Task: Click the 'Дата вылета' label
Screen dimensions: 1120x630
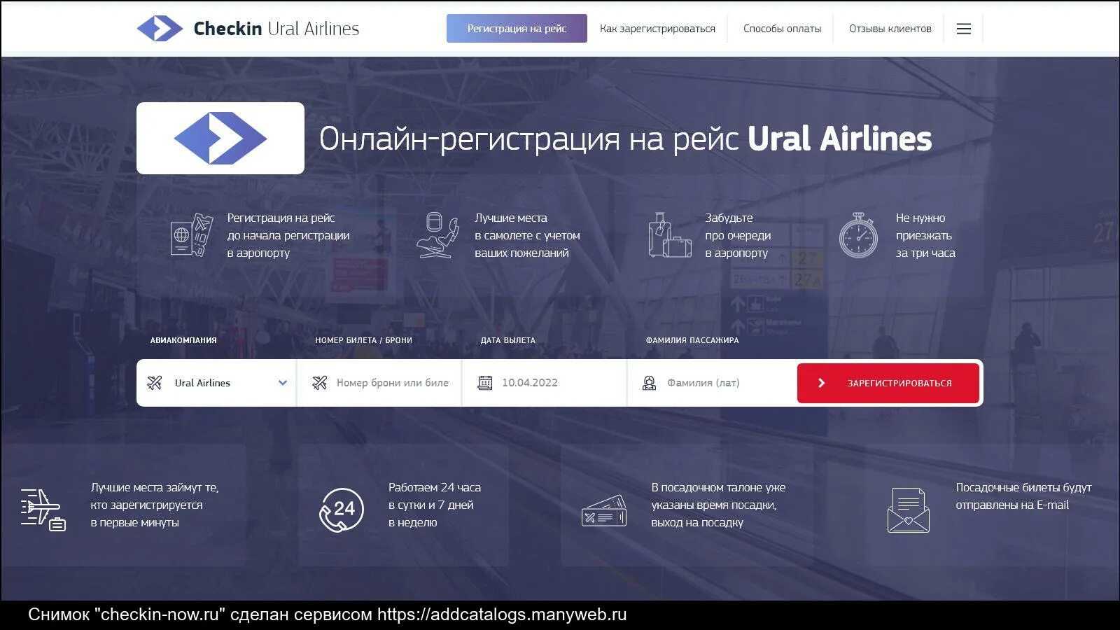Action: pos(507,340)
